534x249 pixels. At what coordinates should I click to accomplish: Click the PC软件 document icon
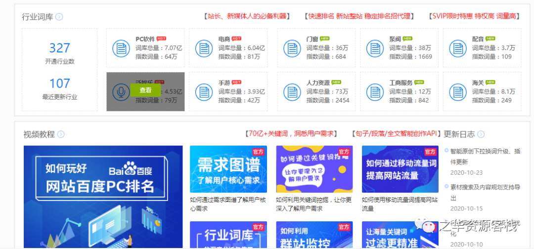(x=121, y=49)
